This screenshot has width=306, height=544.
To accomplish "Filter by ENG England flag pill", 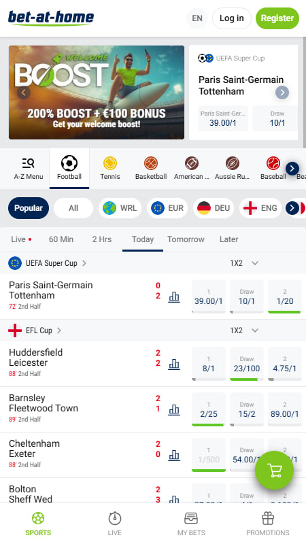I will click(260, 208).
